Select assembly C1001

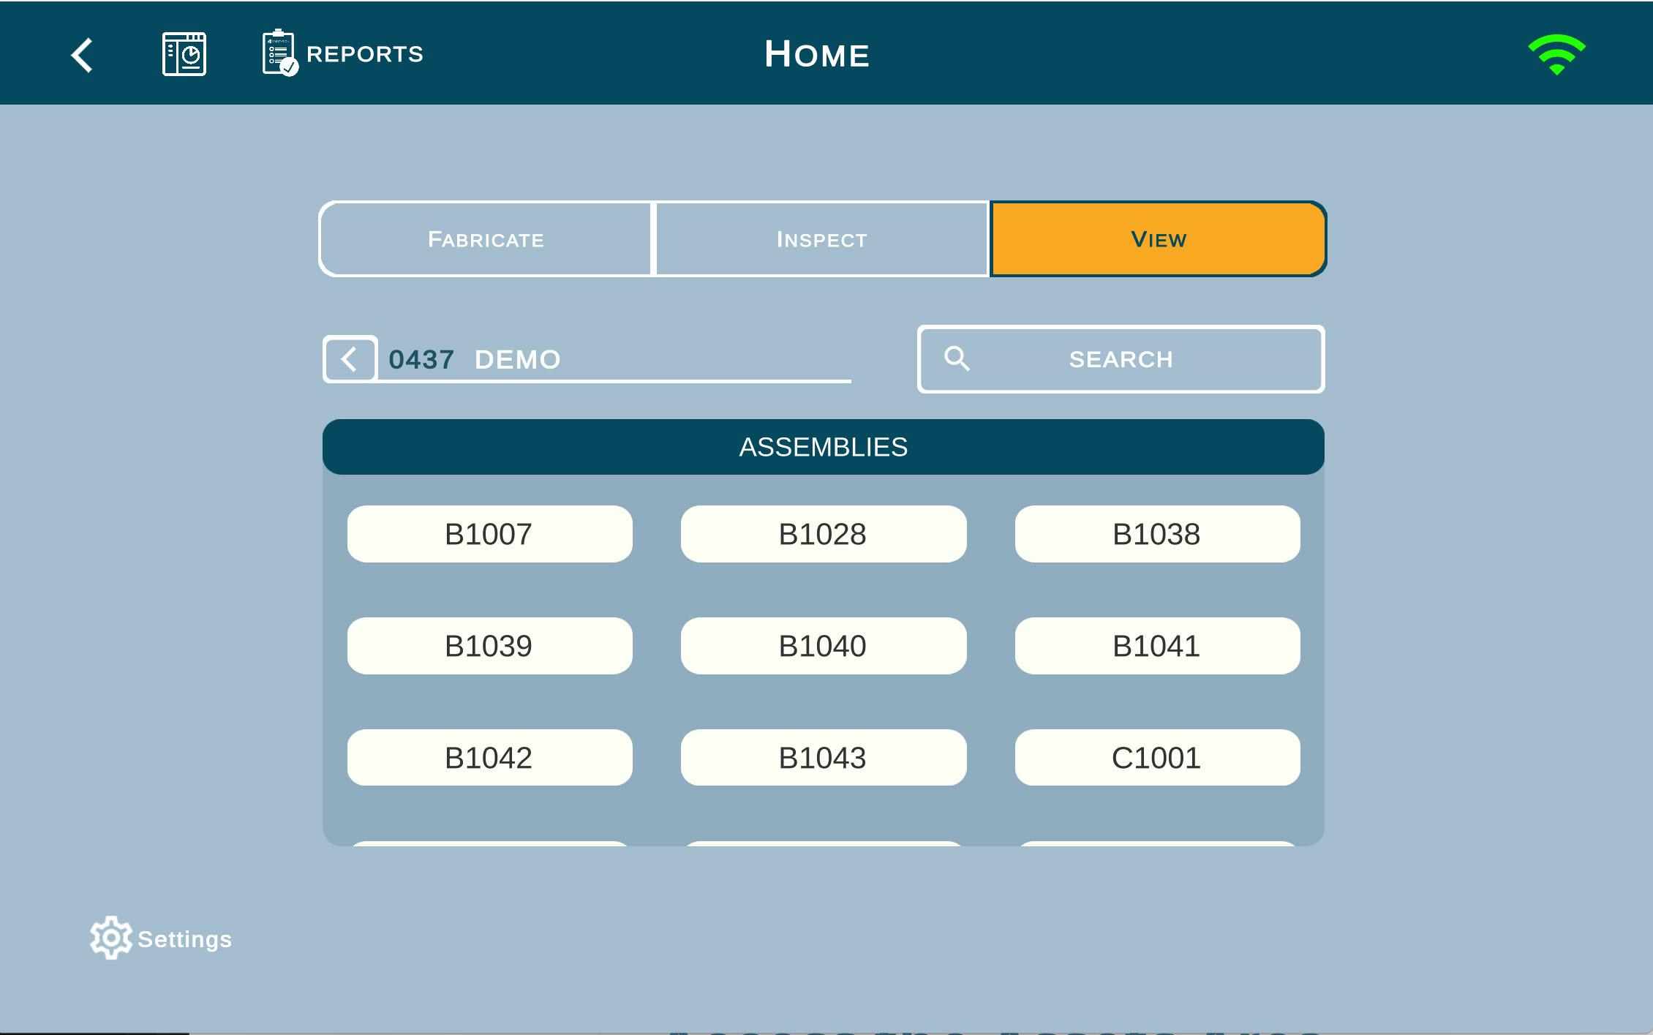[x=1156, y=758]
